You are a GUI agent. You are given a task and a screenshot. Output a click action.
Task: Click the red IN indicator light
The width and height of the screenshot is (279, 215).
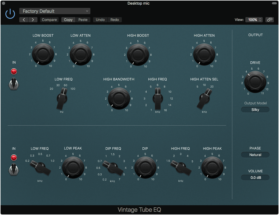[14, 71]
